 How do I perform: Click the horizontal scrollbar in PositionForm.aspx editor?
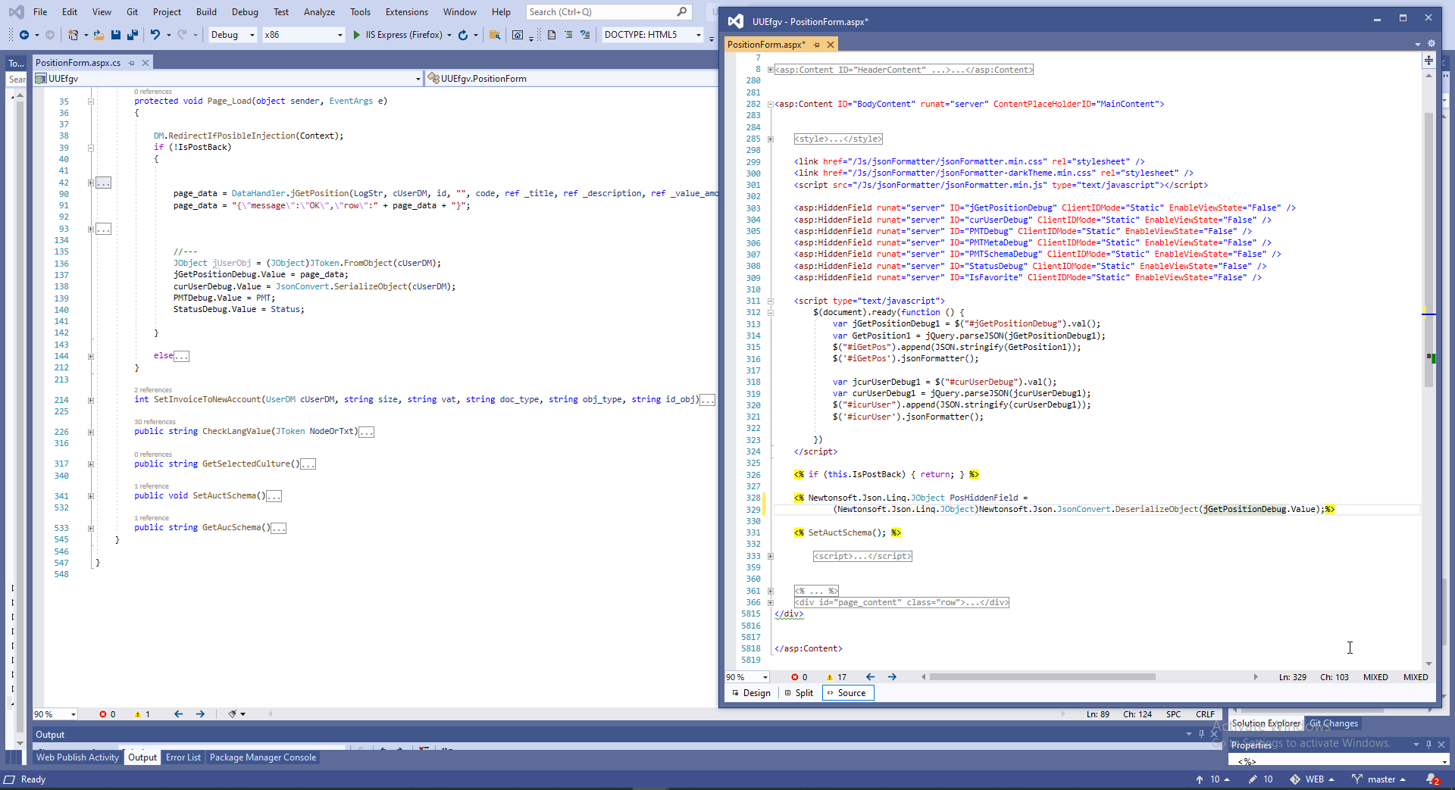pos(1042,677)
